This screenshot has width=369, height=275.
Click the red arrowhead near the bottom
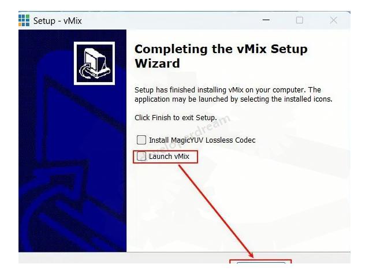(251, 255)
